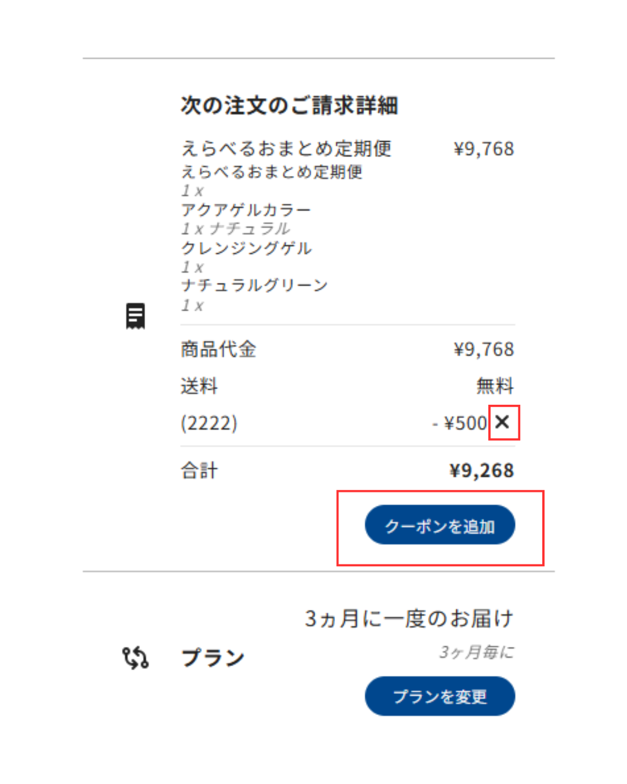Click the 1 x ナチュラル variant text
The width and height of the screenshot is (627, 784).
click(236, 229)
